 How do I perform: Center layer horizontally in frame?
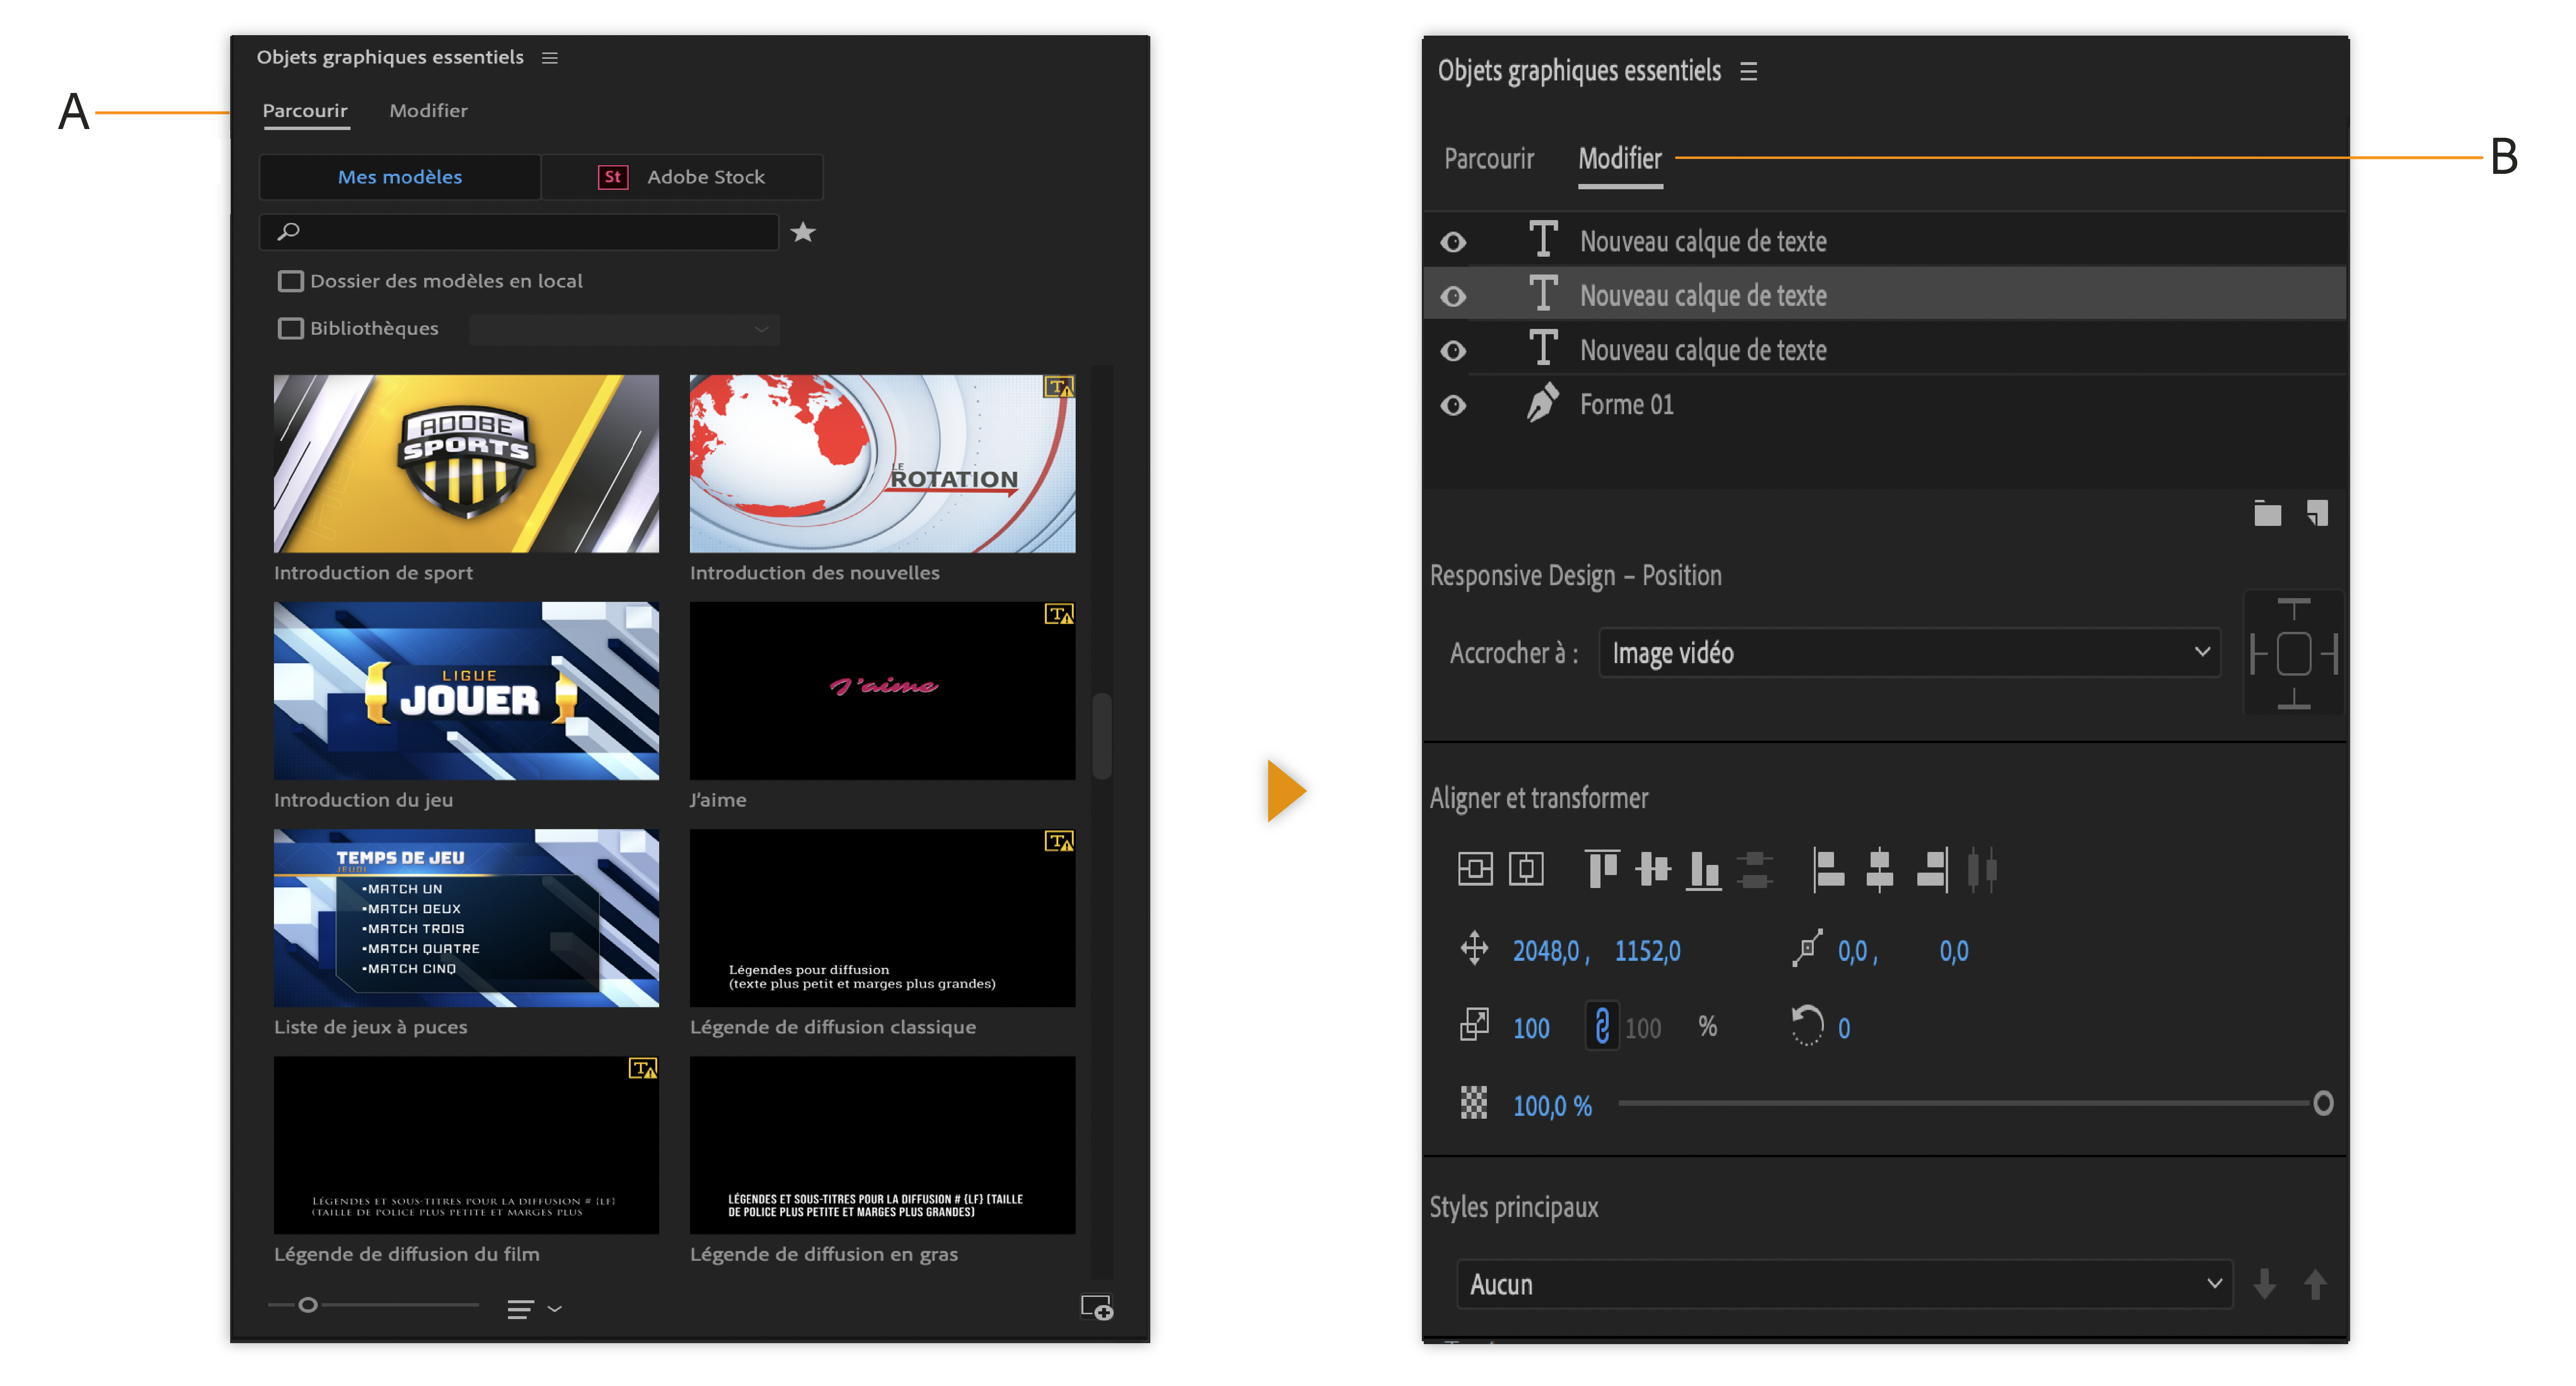tap(1525, 868)
